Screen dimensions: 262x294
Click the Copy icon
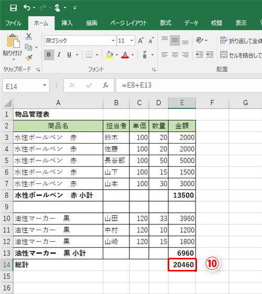(x=28, y=47)
